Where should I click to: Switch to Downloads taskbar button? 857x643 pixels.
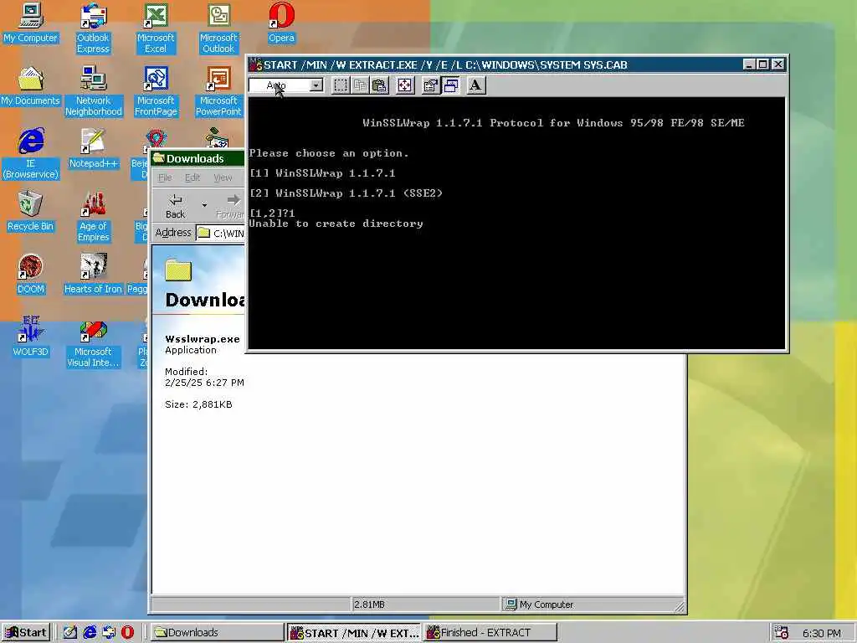(x=217, y=633)
